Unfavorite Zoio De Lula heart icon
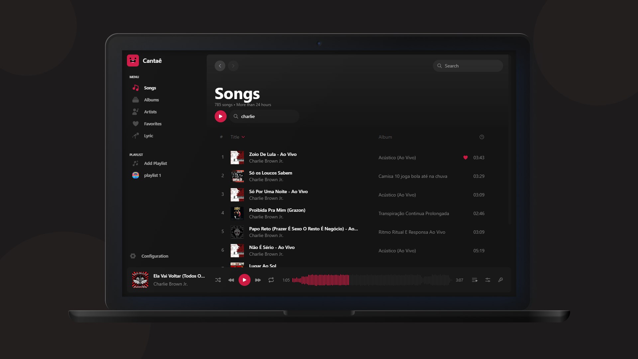This screenshot has height=359, width=638. point(465,158)
